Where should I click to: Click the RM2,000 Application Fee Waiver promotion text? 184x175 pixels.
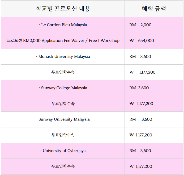pyautogui.click(x=63, y=41)
